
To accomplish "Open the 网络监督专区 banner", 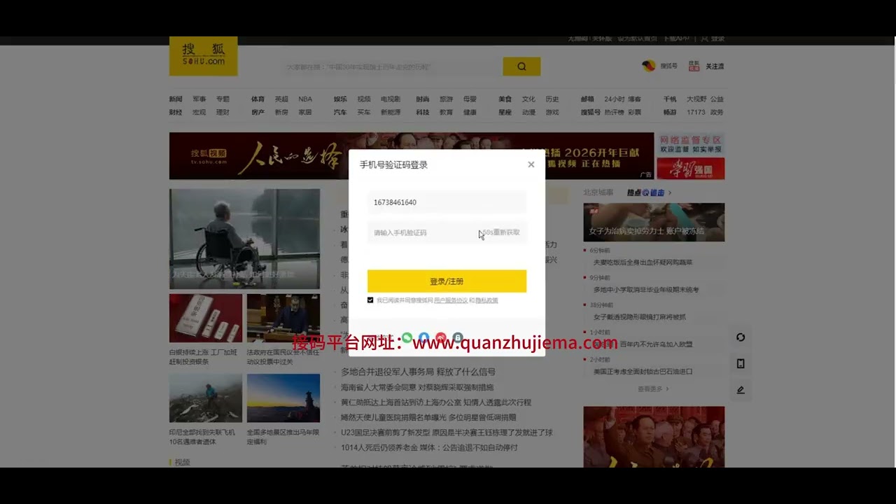I will (x=690, y=144).
